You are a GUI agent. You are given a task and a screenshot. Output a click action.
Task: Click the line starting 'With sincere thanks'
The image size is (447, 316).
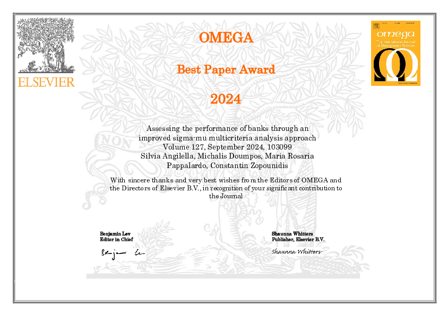coord(226,180)
